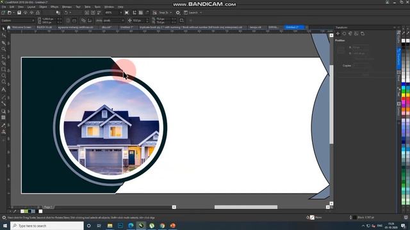Select the Transparency tool
This screenshot has width=410, height=230.
point(3,118)
